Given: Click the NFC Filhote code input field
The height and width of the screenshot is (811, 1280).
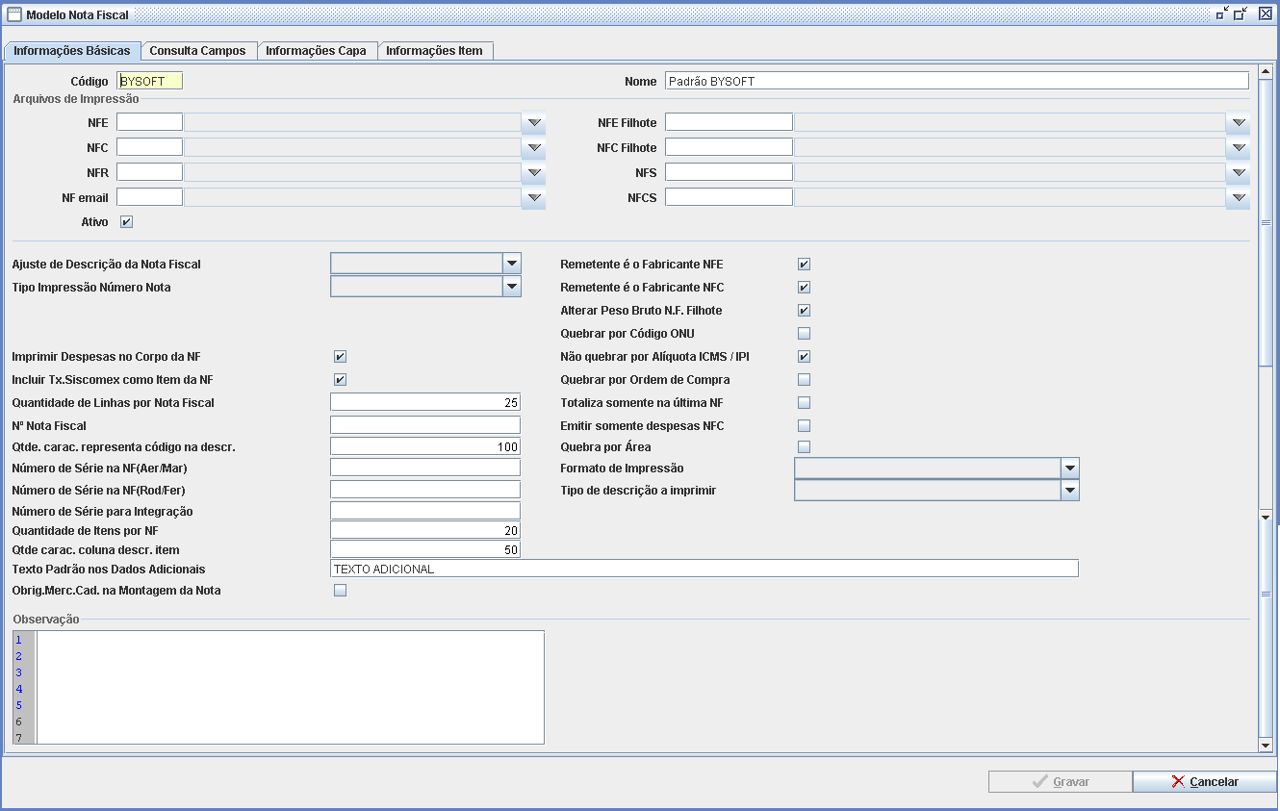Looking at the screenshot, I should [729, 147].
